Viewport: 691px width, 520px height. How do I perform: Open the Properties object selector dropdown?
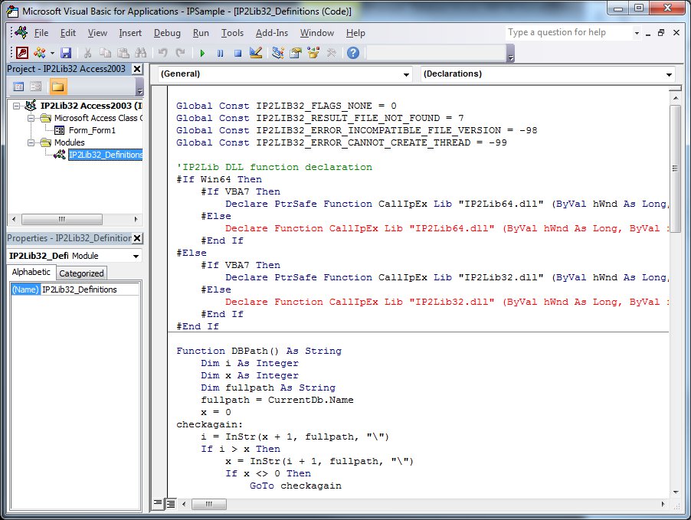136,256
